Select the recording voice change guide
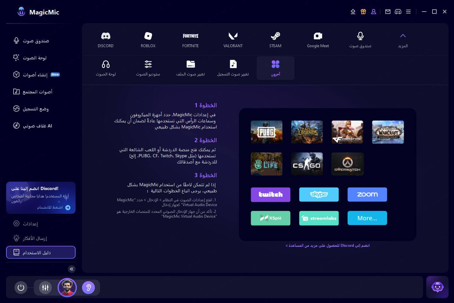This screenshot has height=303, width=454. click(233, 68)
